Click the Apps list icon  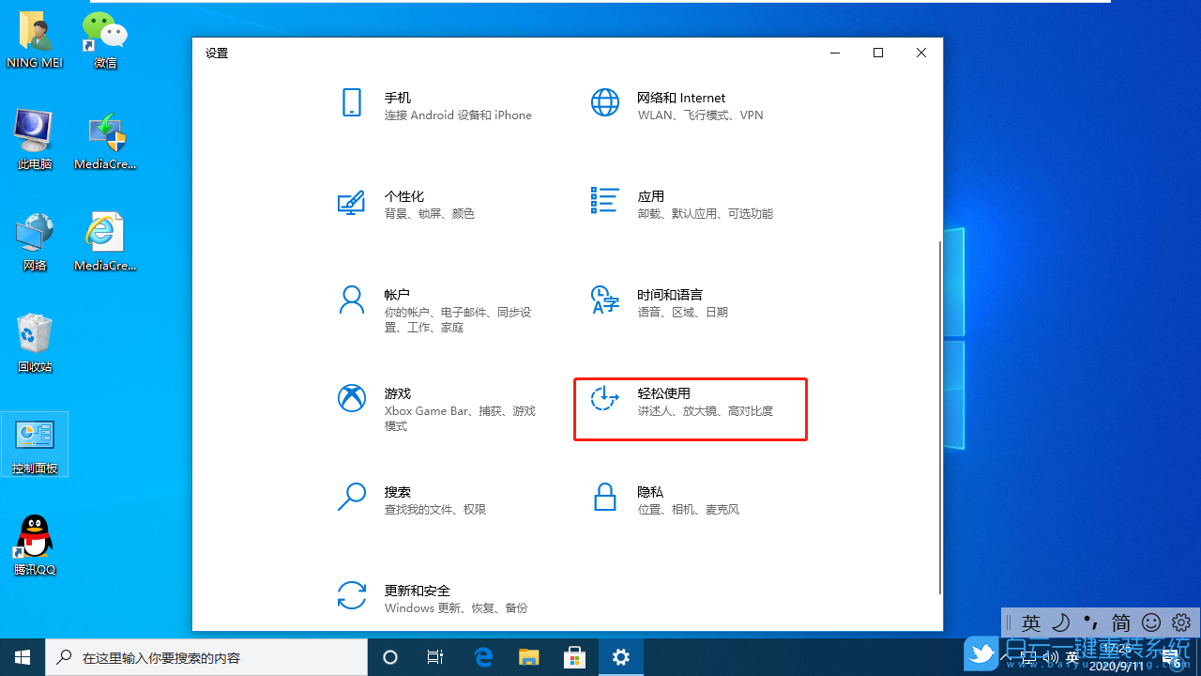605,200
